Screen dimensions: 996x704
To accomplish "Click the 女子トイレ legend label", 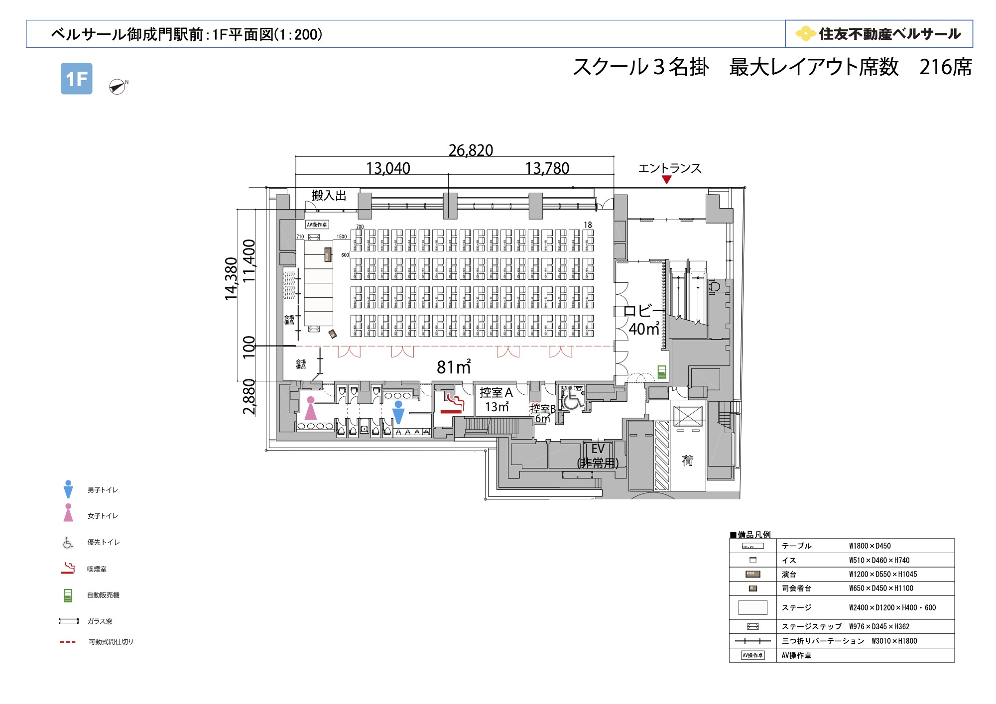I will (103, 516).
